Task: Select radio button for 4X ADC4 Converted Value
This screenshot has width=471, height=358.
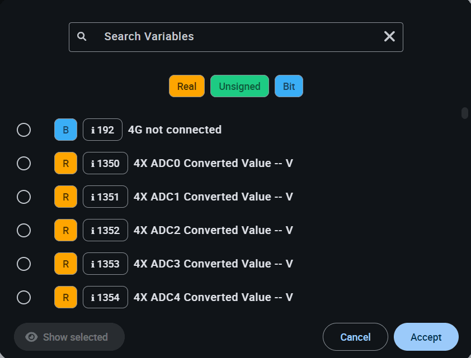Action: click(23, 298)
